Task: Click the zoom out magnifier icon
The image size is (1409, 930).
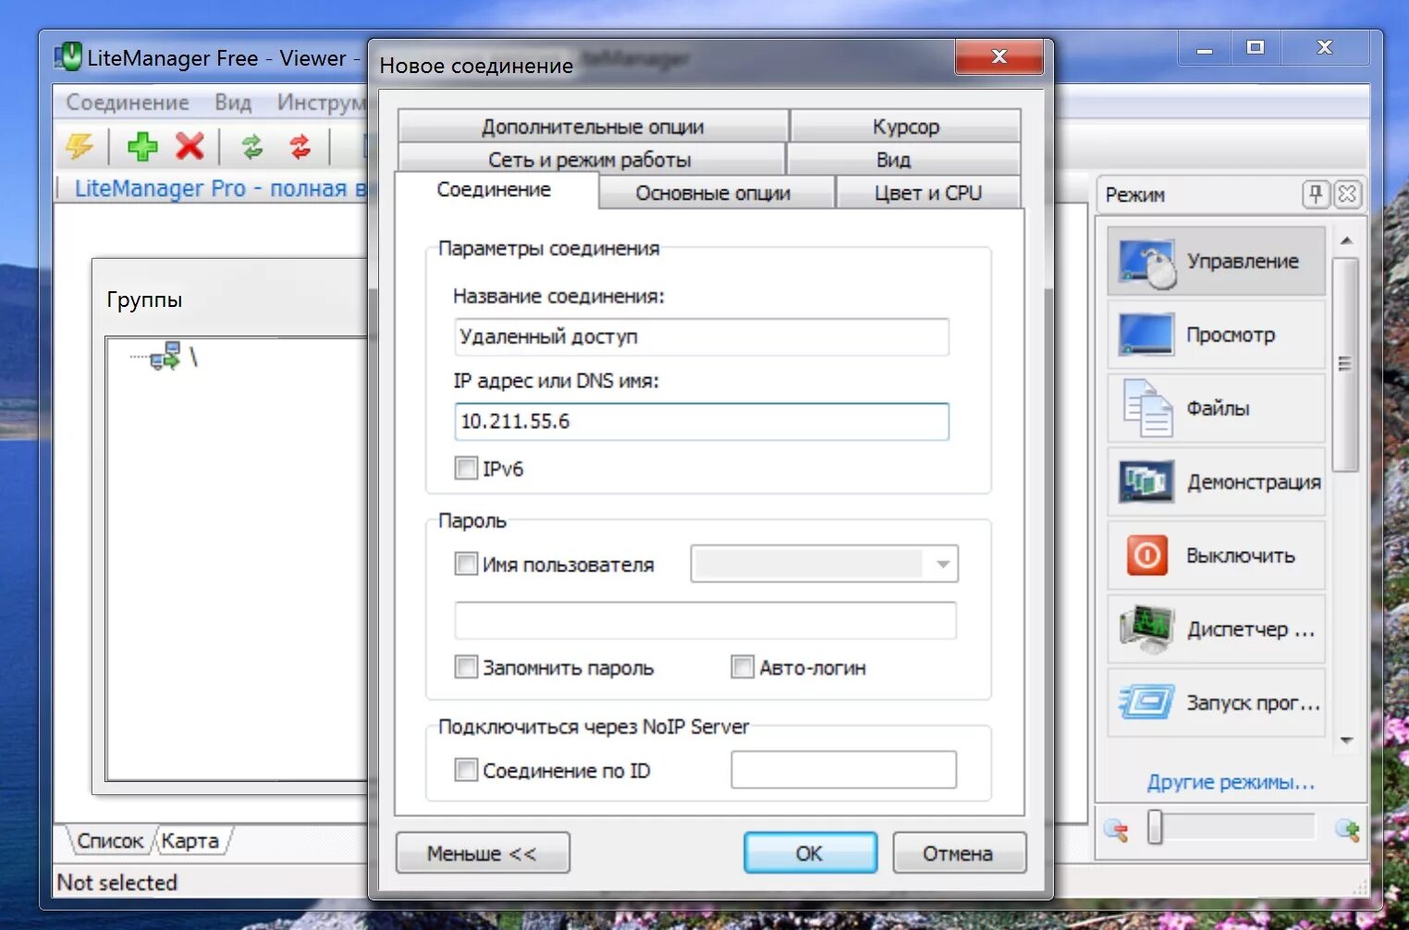Action: coord(1116,829)
